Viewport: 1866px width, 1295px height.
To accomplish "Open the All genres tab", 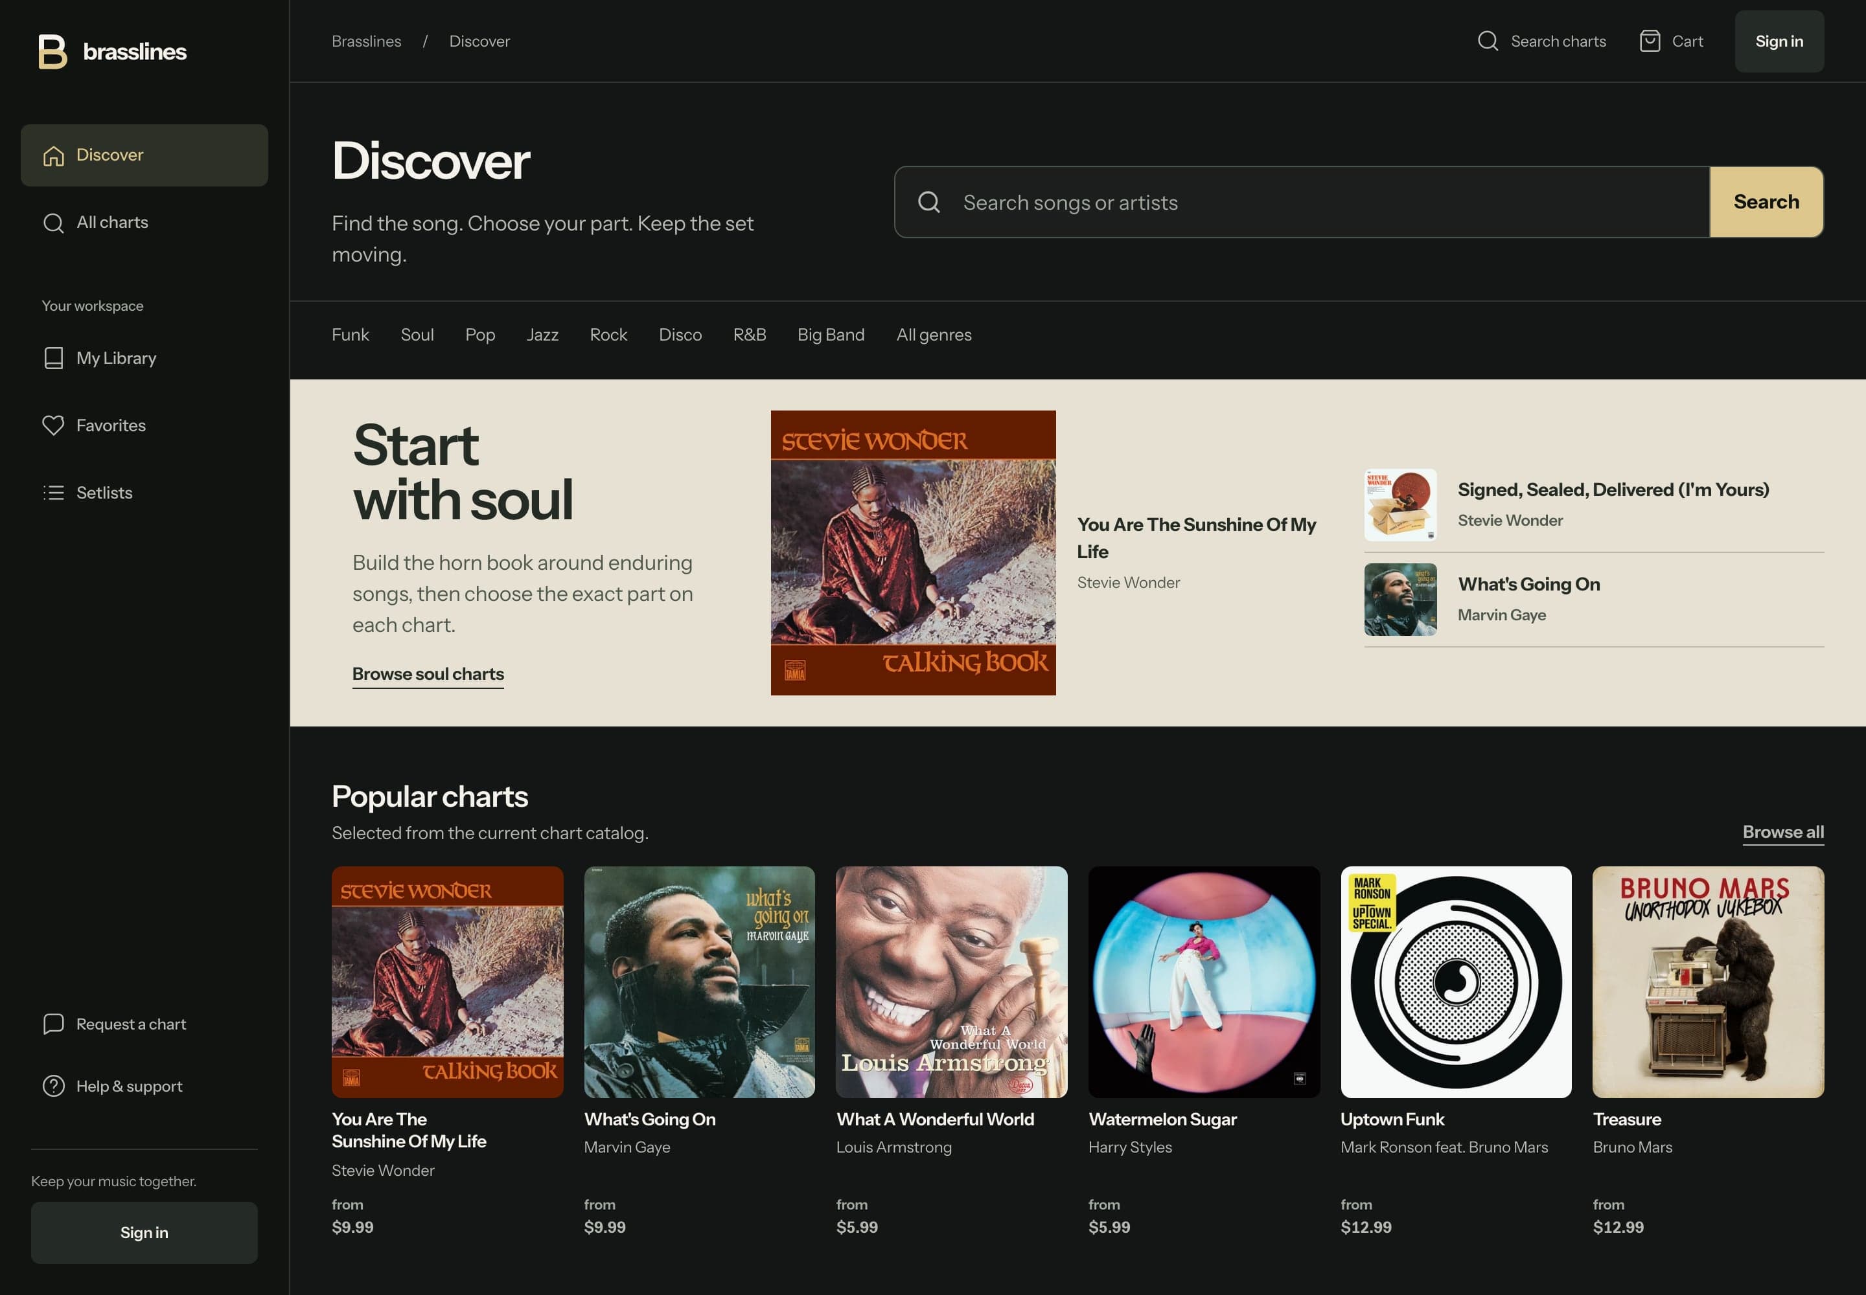I will coord(934,334).
